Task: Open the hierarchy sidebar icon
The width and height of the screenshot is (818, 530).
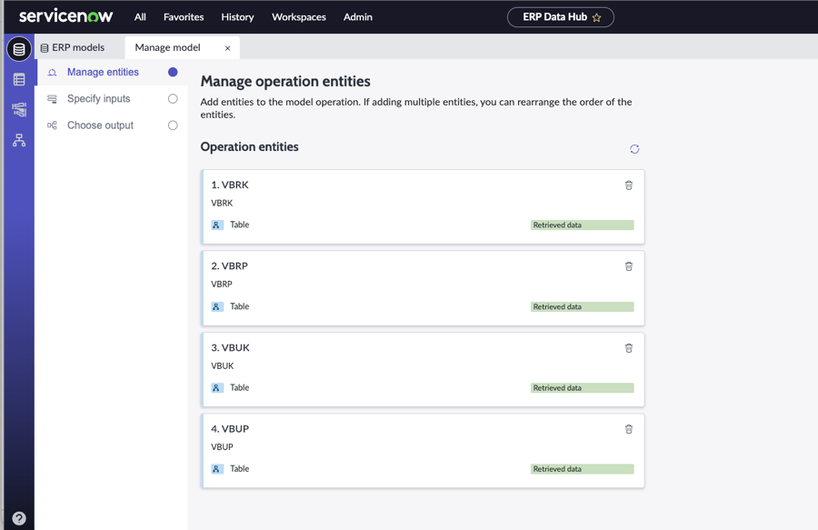Action: tap(19, 140)
